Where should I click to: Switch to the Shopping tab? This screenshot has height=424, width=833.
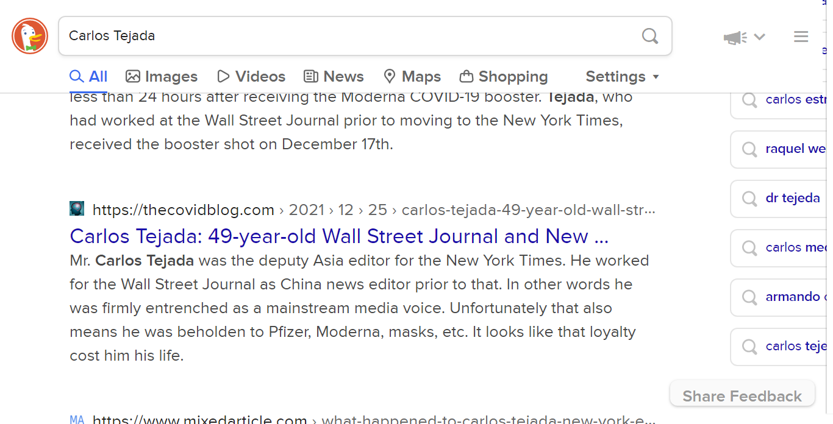coord(504,76)
